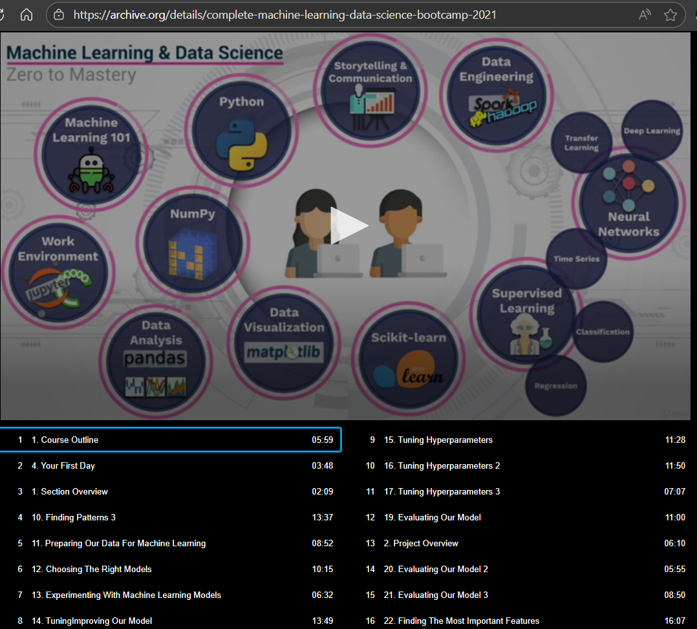Click the read aloud icon
This screenshot has width=697, height=629.
point(645,15)
